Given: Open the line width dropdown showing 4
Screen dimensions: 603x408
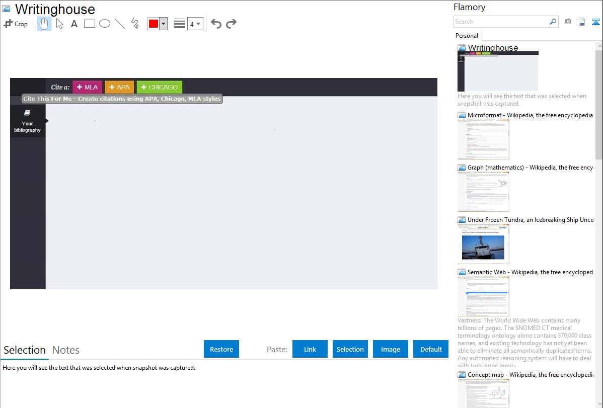Looking at the screenshot, I should tap(195, 24).
